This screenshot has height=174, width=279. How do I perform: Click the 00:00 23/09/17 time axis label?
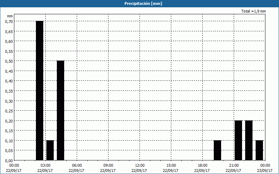pyautogui.click(x=265, y=168)
